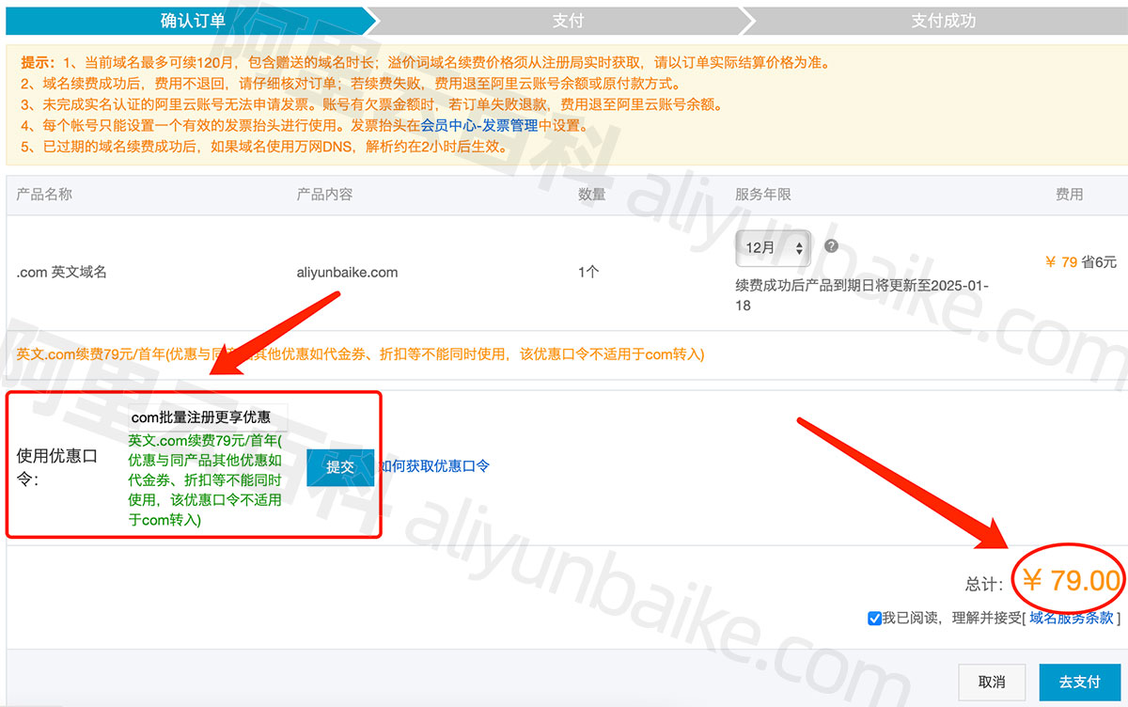The width and height of the screenshot is (1128, 707).
Task: Click the help question mark icon beside service period
Action: (831, 246)
